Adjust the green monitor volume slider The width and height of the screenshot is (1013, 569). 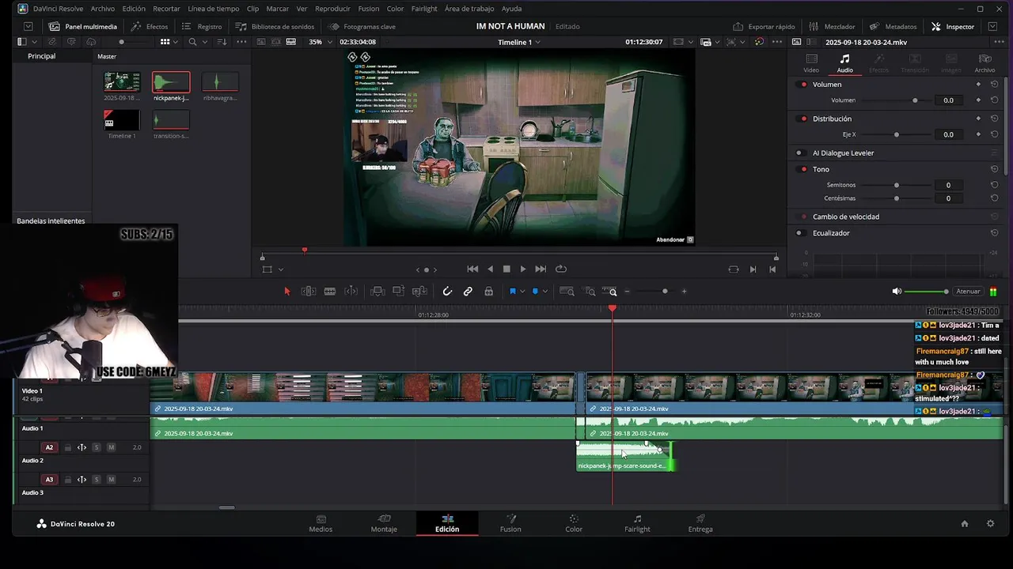click(926, 292)
